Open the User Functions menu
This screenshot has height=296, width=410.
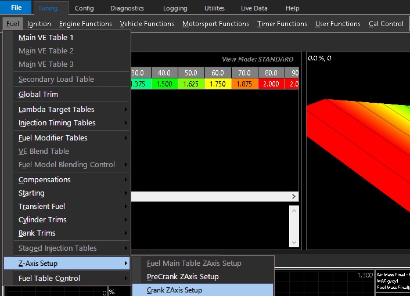point(338,24)
